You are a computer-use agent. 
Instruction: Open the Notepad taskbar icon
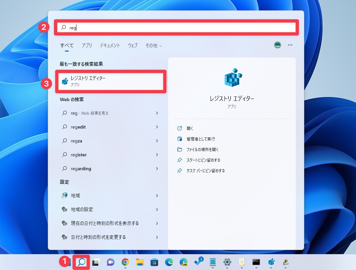pyautogui.click(x=212, y=262)
